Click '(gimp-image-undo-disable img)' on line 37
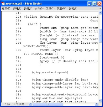Image resolution: width=103 pixels, height=107 pixels. [x=60, y=80]
